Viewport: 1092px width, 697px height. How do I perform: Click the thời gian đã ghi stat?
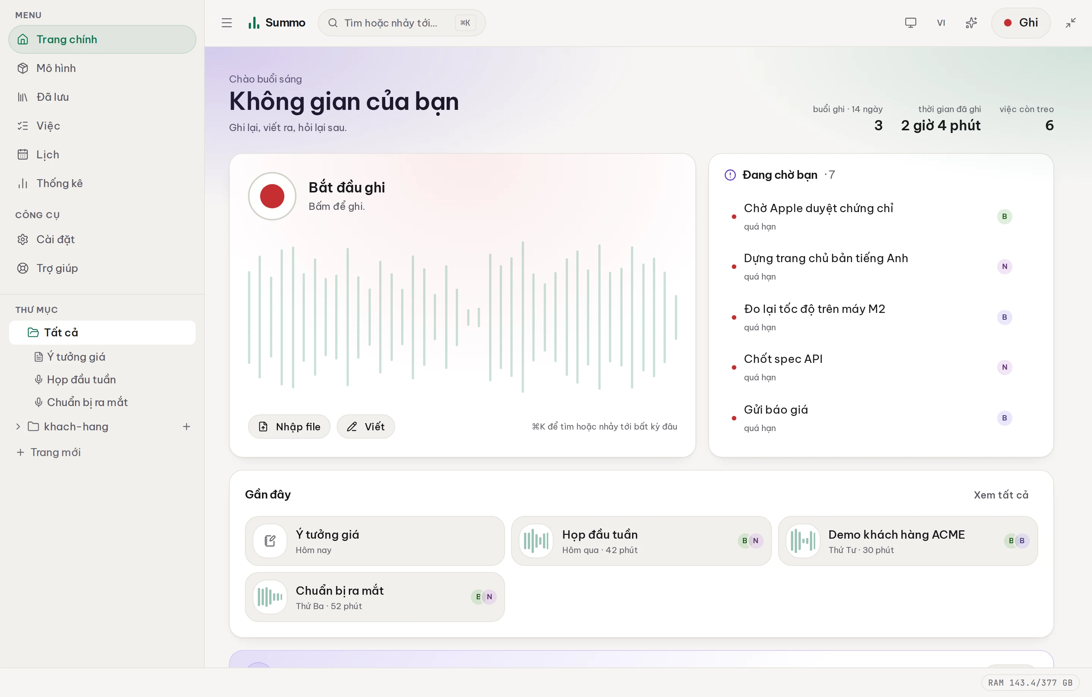tap(941, 119)
